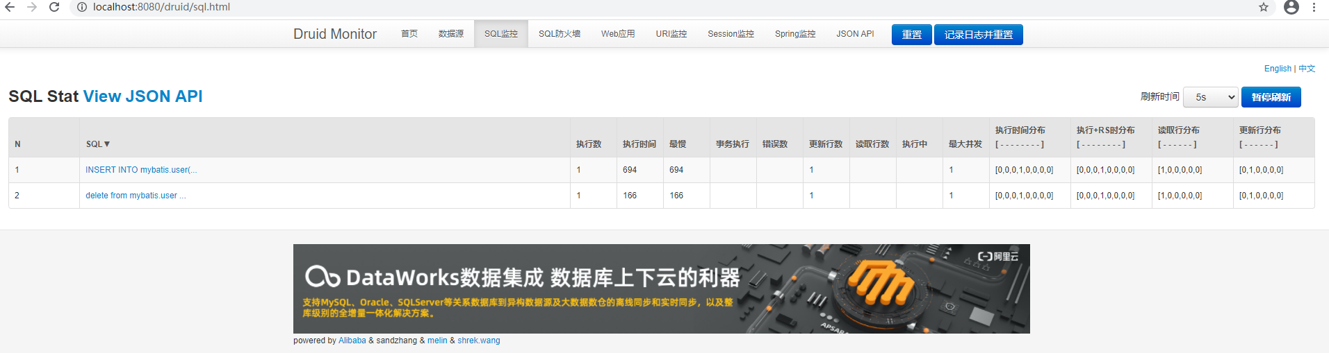Click the 暂停刷新 button
The image size is (1329, 353).
pyautogui.click(x=1271, y=97)
